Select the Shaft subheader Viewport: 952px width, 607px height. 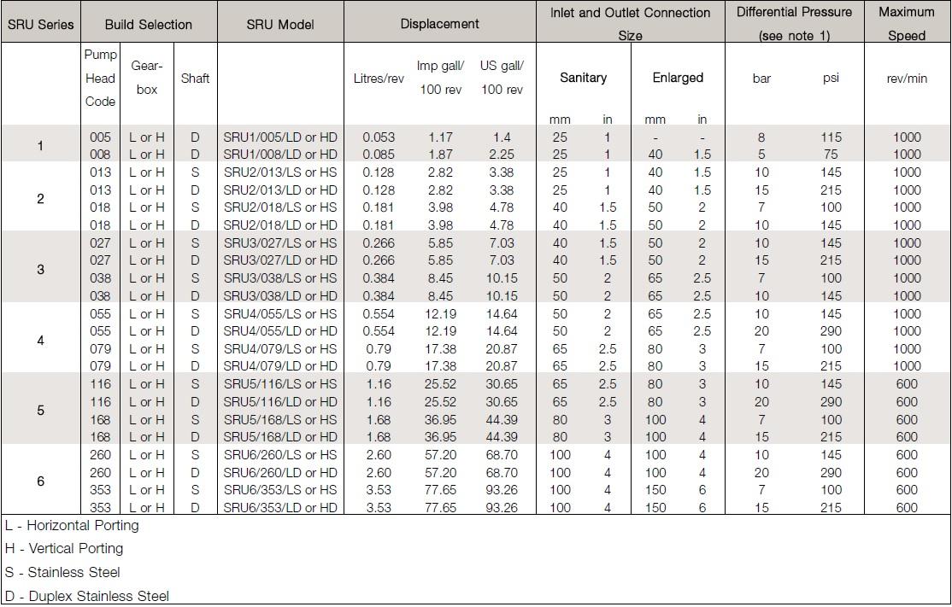tap(195, 79)
